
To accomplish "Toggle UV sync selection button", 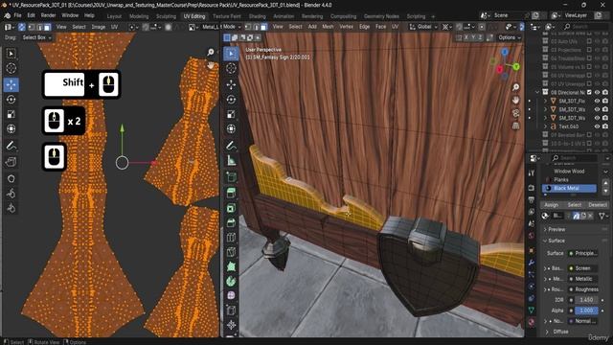I will point(22,27).
